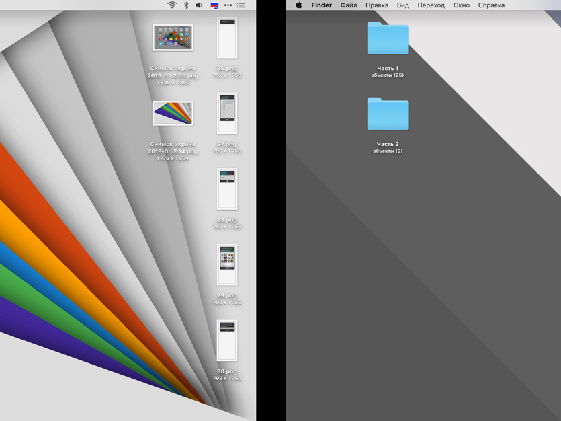Expand the Вид menu
561x421 pixels.
click(403, 5)
